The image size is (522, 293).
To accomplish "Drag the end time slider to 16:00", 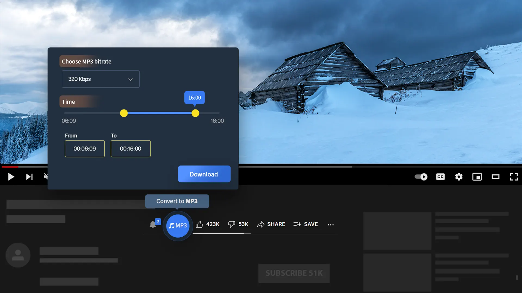I will [195, 113].
